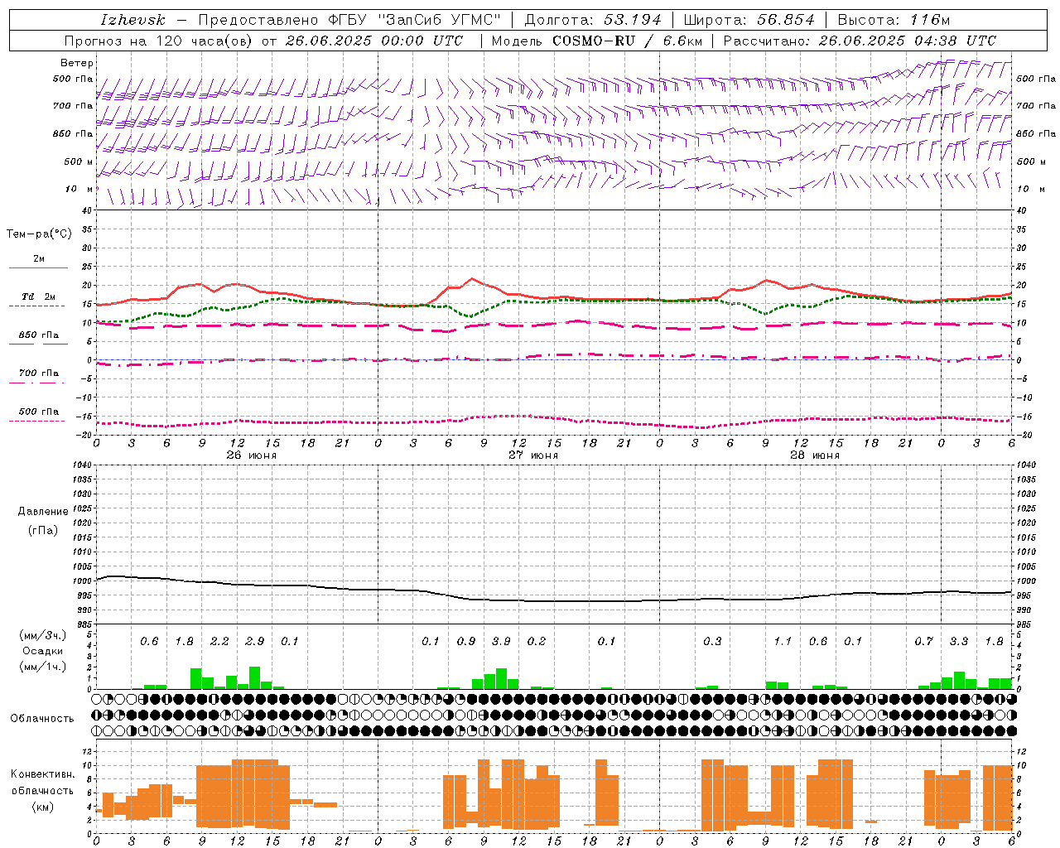Click 'Рассчитано: 26.06.2025 04:38 UTC' timestamp
This screenshot has height=848, width=1060.
coord(860,41)
